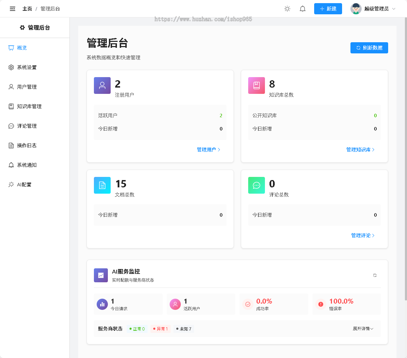The width and height of the screenshot is (407, 358).
Task: Click the 管理后台 page heading
Action: 107,43
